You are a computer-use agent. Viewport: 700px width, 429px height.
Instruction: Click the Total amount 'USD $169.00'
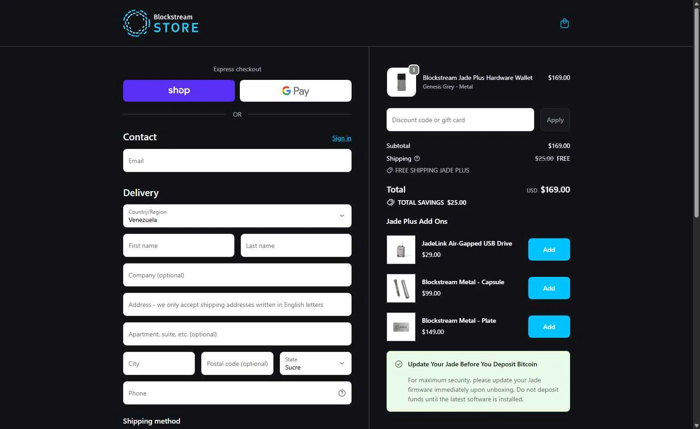pos(548,190)
